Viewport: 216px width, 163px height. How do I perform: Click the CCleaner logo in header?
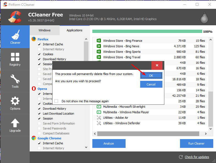pos(15,17)
